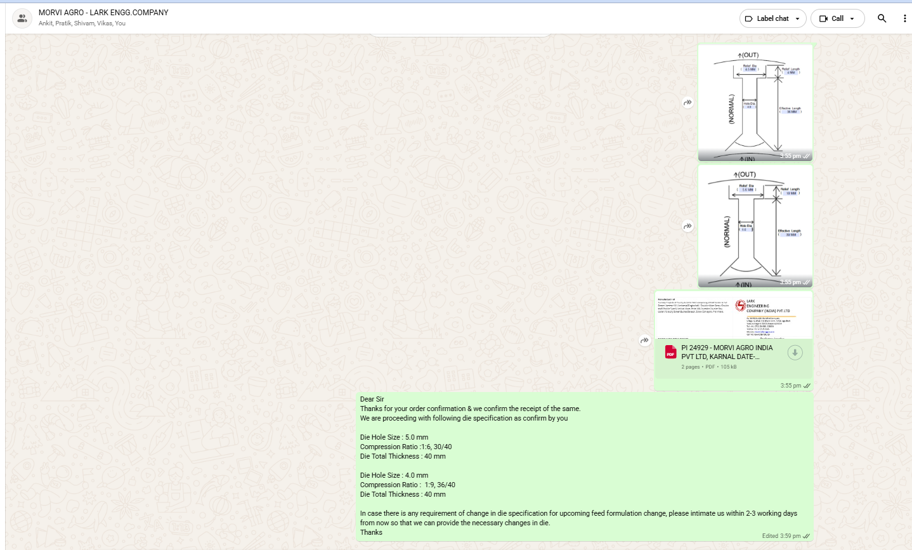The image size is (912, 550).
Task: Forward the lower die diagram image
Action: coord(687,226)
